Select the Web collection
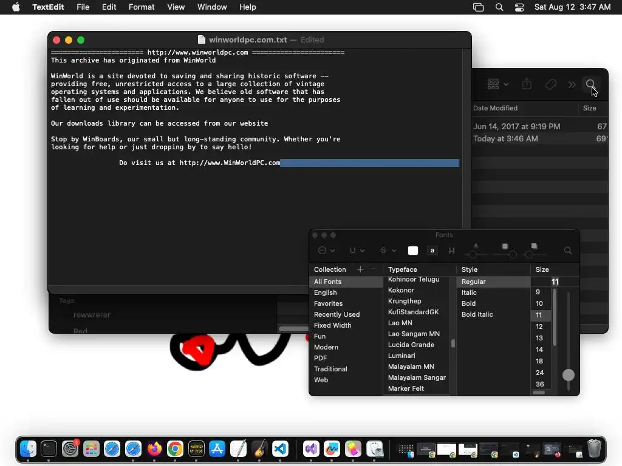Screen dimensions: 622x466 tap(346, 380)
